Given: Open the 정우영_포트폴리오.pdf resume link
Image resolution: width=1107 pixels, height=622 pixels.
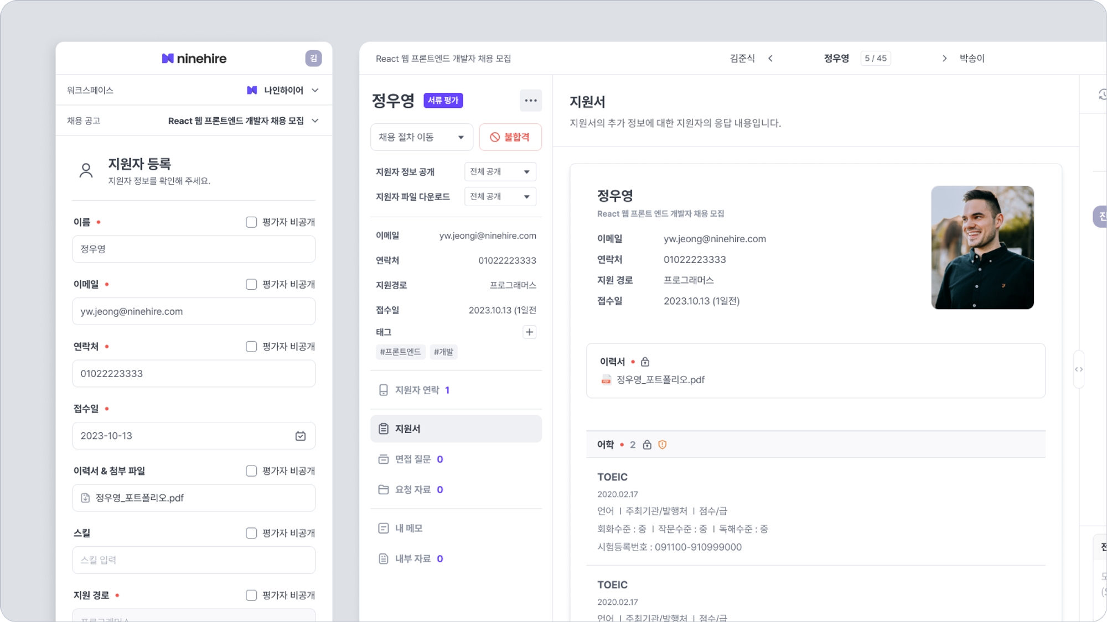Looking at the screenshot, I should point(660,380).
